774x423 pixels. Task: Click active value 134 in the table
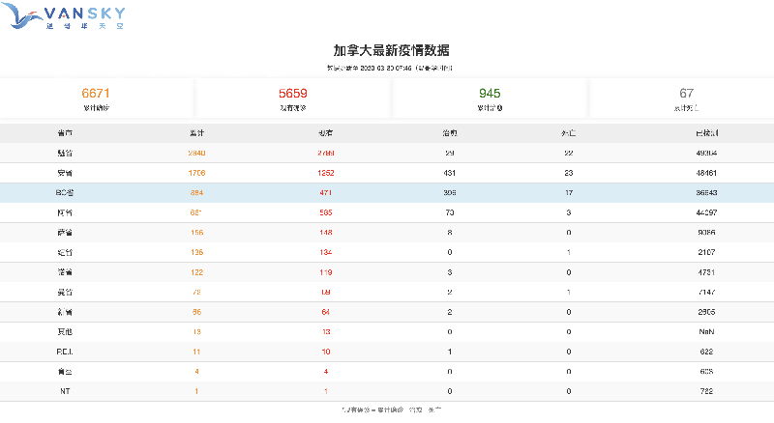coord(326,252)
